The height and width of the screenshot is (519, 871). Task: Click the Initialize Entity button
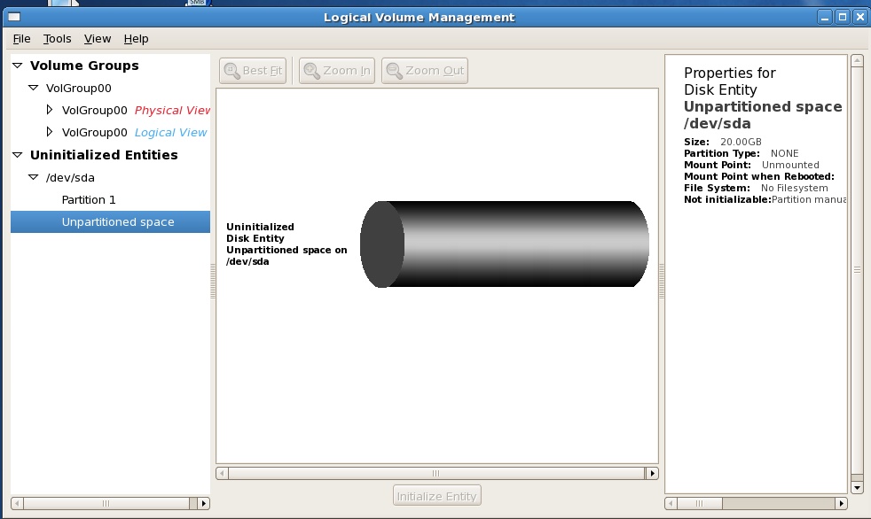[436, 495]
